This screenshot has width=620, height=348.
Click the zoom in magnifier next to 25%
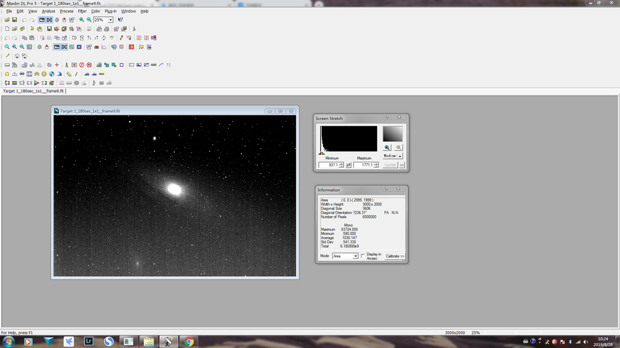click(82, 20)
